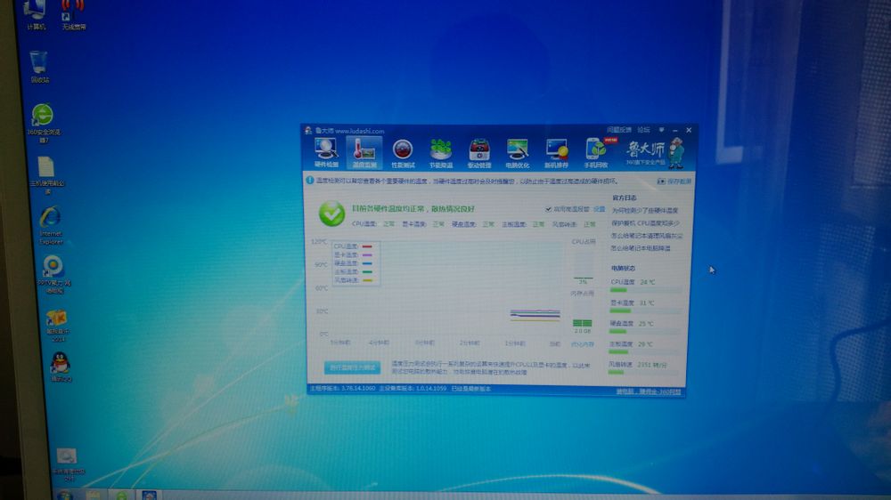Close the Ludashi window
This screenshot has width=891, height=500.
[x=689, y=131]
